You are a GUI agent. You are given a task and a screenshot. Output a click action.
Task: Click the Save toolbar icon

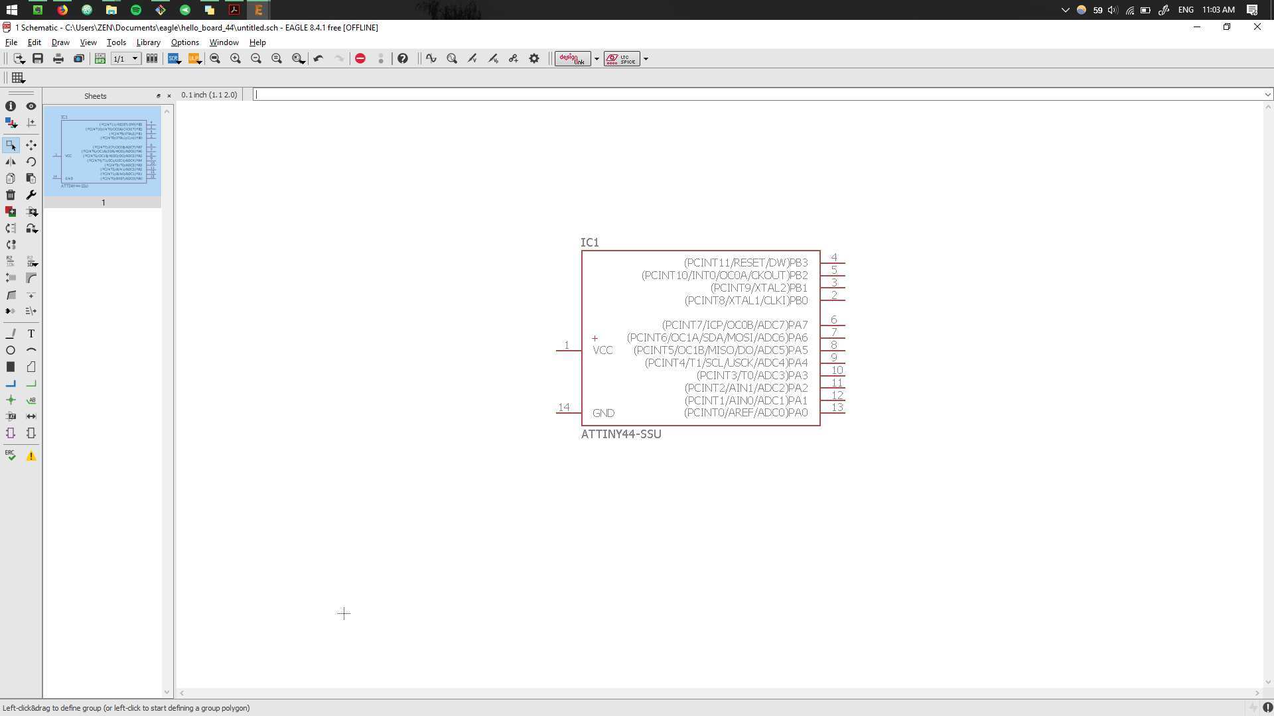[38, 58]
